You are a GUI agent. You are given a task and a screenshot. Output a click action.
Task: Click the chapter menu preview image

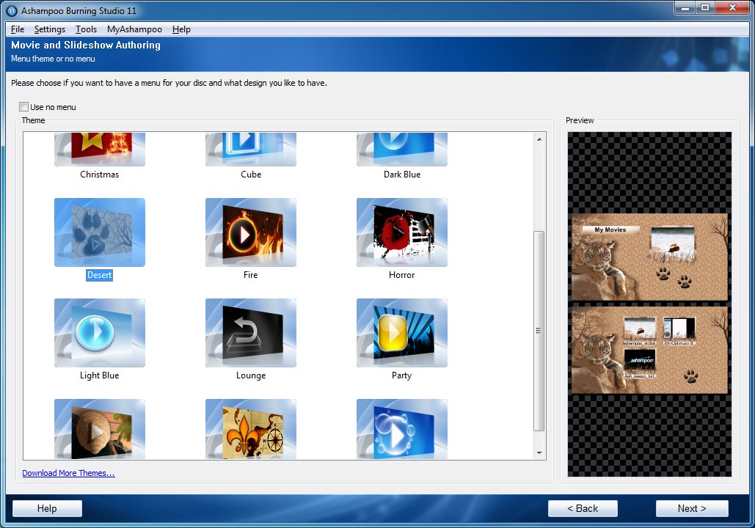[x=649, y=350]
